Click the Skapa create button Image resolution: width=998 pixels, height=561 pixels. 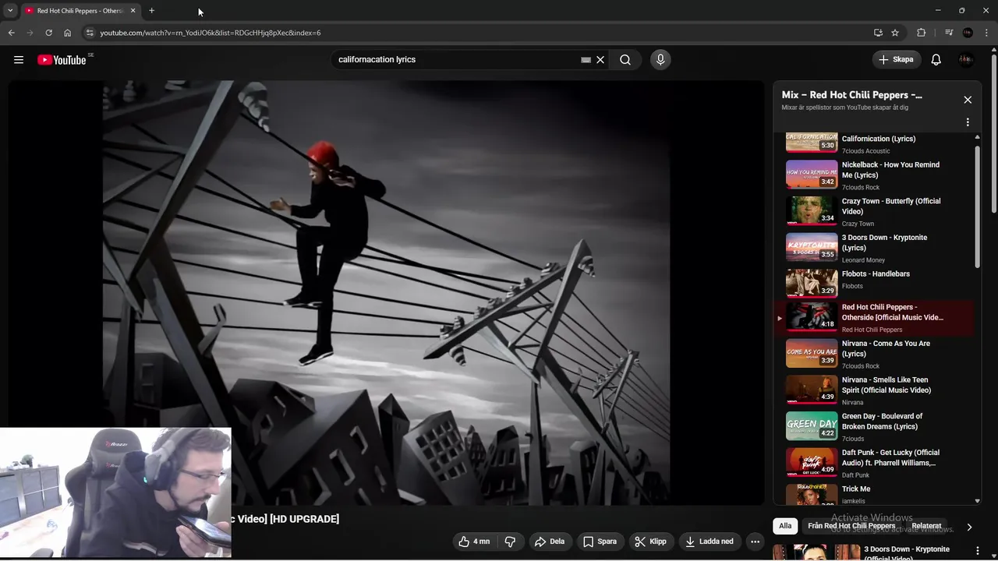point(896,60)
